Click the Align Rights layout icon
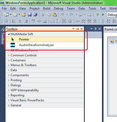Screen dimensions: 117x122 (x=26, y=21)
